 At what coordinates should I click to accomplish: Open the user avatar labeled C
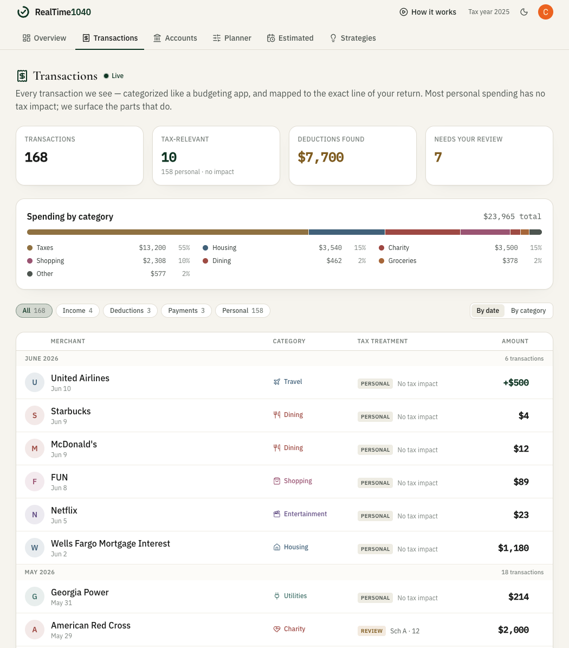click(x=546, y=12)
